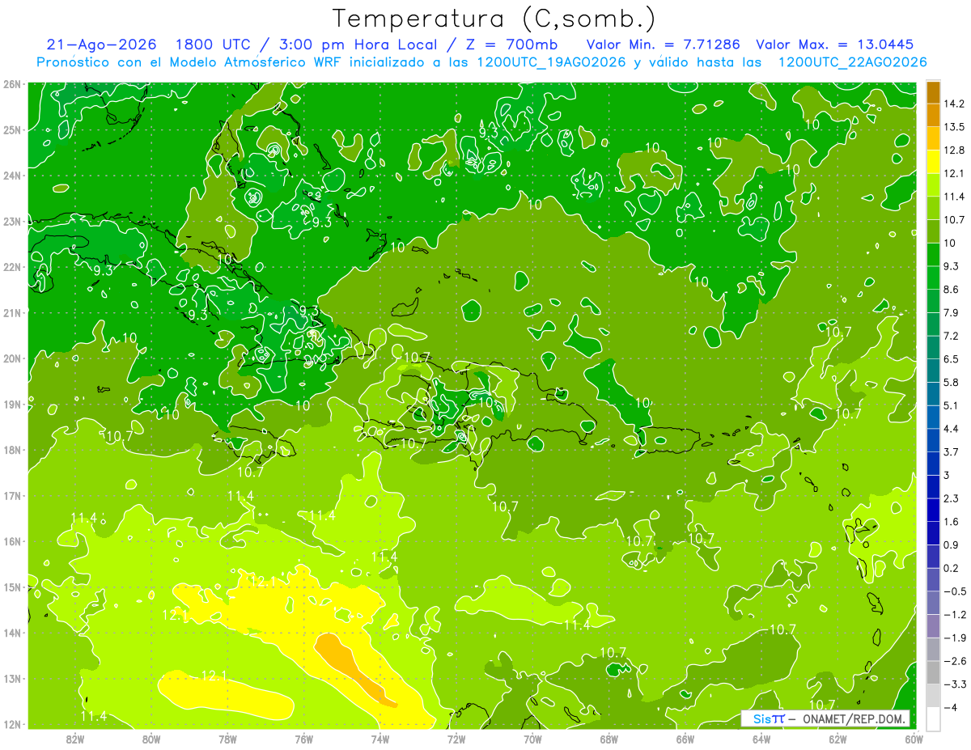This screenshot has width=971, height=750.
Task: Click legend color band between 7.9 and 8.6
Action: click(933, 301)
